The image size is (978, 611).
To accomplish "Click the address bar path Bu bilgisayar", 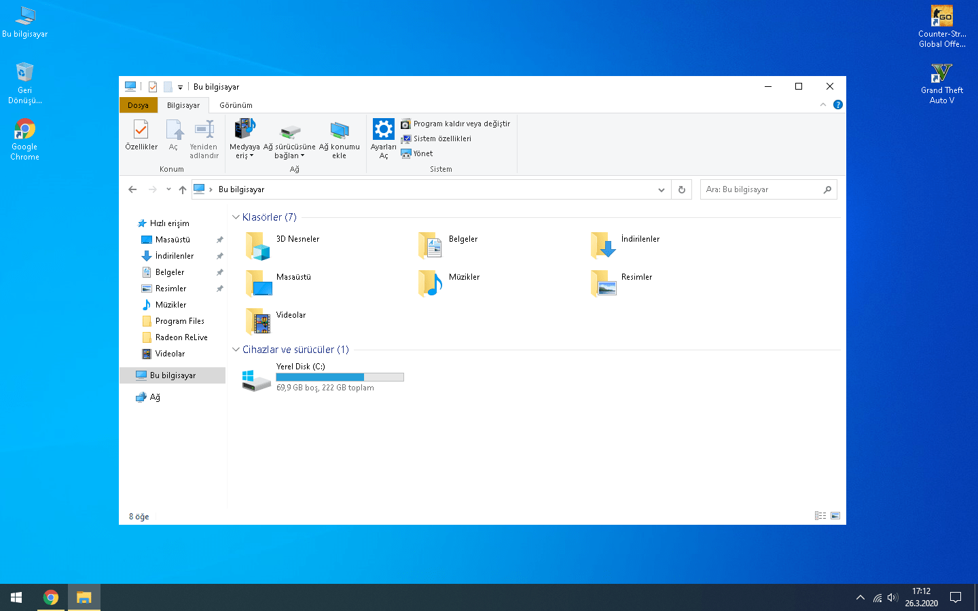I will point(242,189).
